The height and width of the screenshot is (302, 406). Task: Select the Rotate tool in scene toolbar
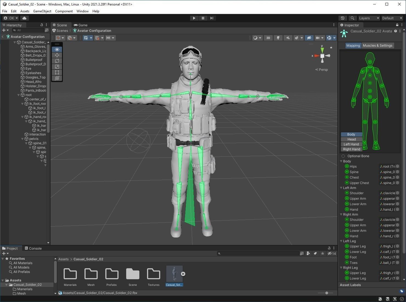coord(57,61)
